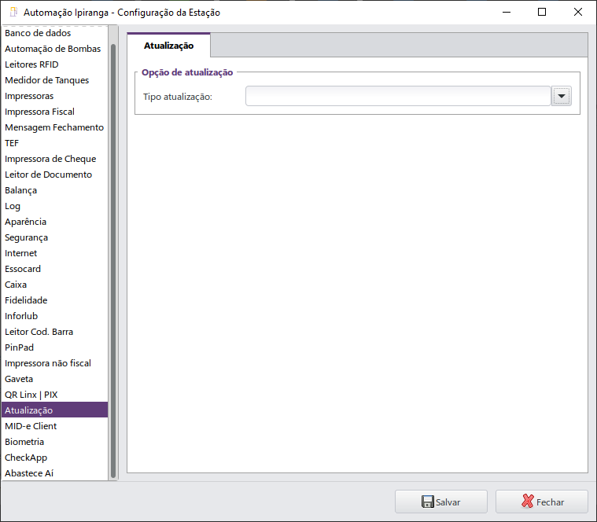Maximize the Configuração da Estação window
Viewport: 597px width, 522px height.
coord(542,12)
